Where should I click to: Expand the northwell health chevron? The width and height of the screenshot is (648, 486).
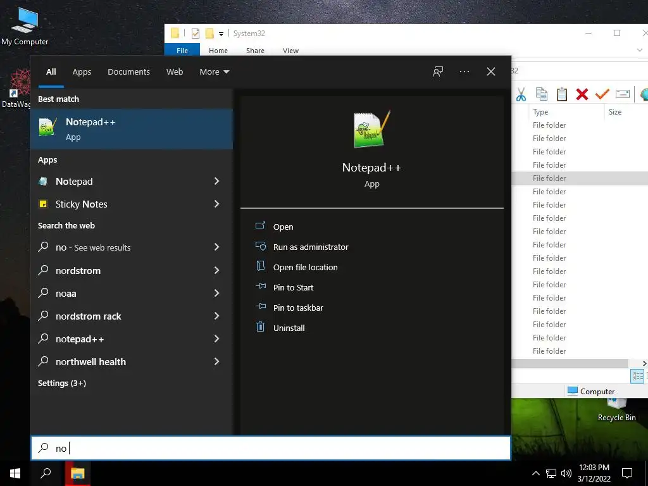pyautogui.click(x=216, y=361)
